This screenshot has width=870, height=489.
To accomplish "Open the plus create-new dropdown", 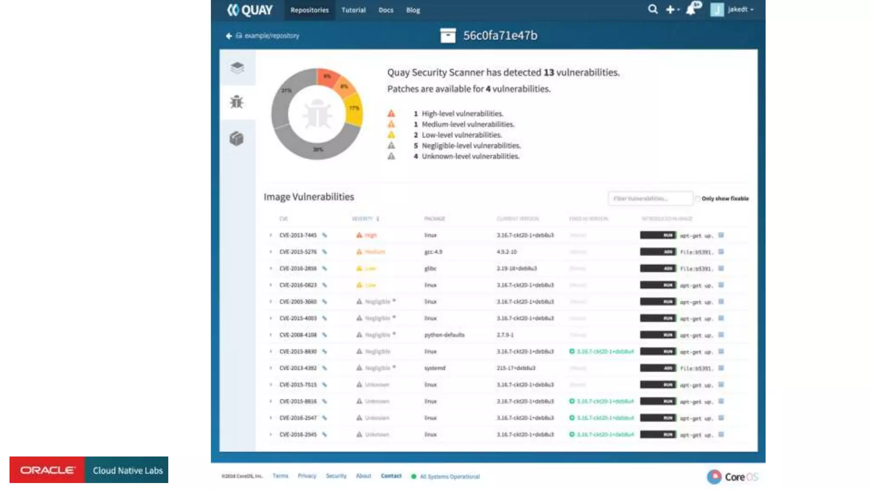I will coord(672,9).
